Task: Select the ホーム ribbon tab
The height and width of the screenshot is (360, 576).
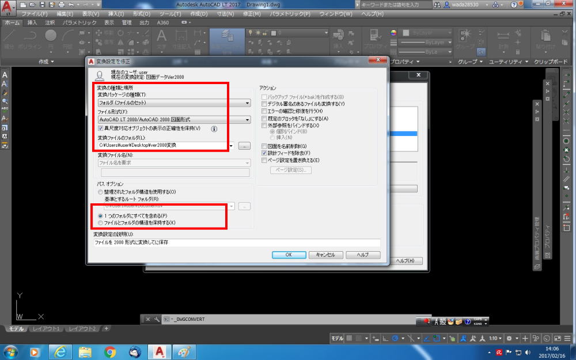Action: 13,22
